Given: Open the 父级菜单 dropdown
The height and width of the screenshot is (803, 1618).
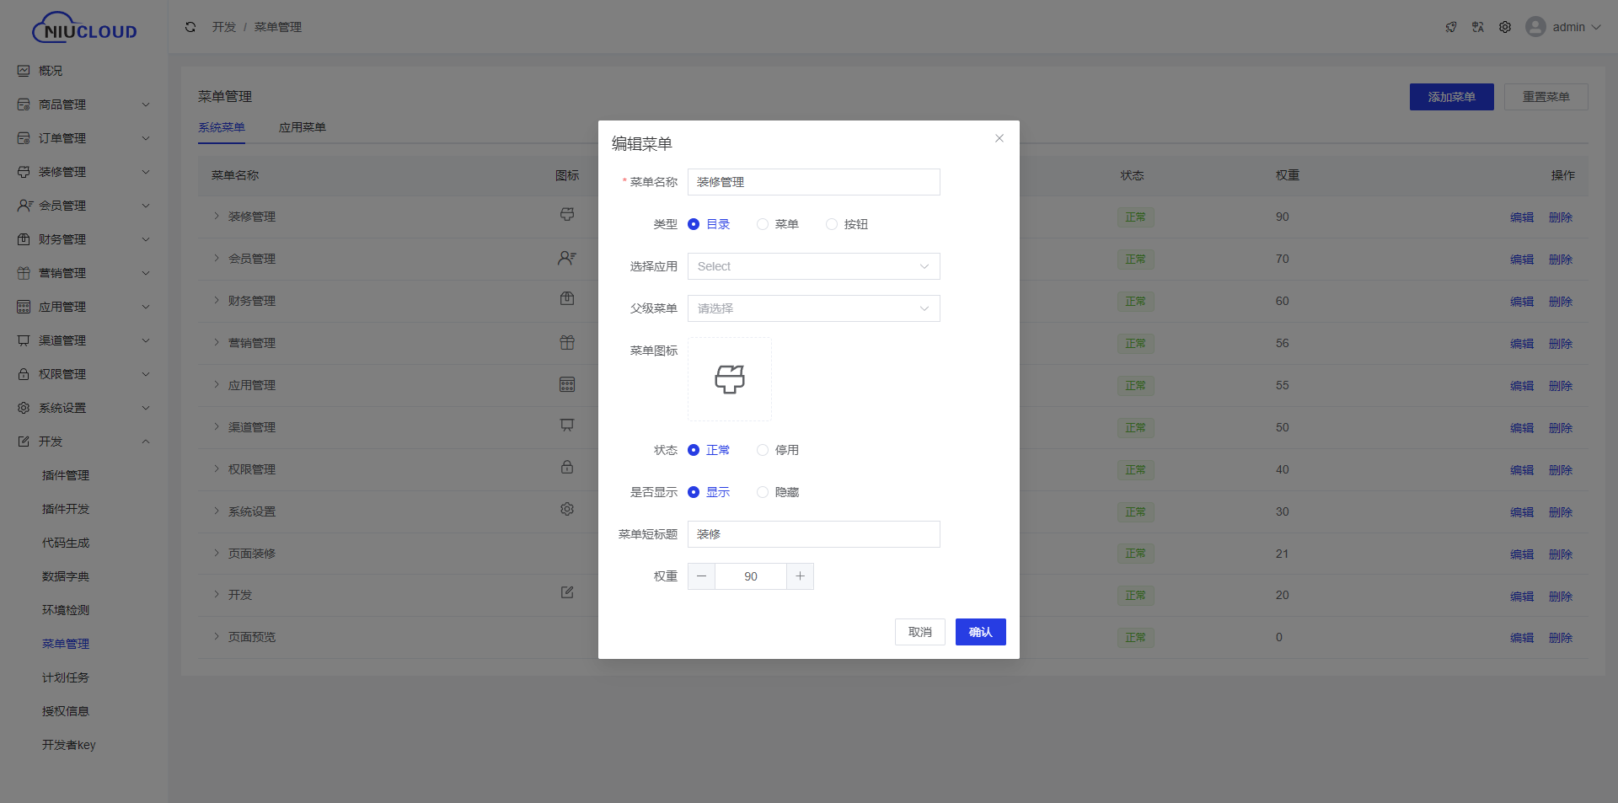Looking at the screenshot, I should [814, 308].
